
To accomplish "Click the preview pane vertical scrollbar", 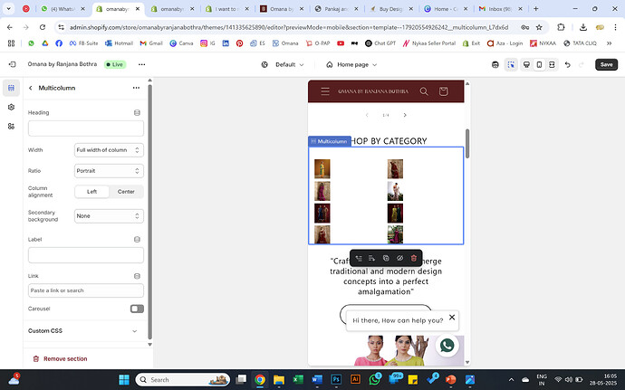I will tap(467, 143).
